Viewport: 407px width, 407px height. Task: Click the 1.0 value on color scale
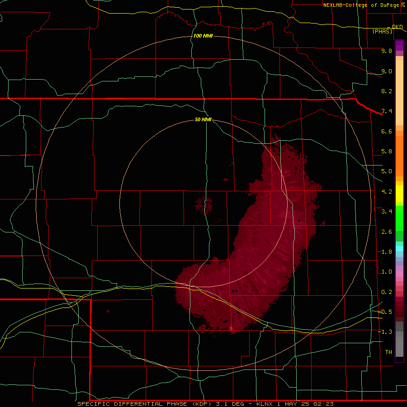coord(387,272)
